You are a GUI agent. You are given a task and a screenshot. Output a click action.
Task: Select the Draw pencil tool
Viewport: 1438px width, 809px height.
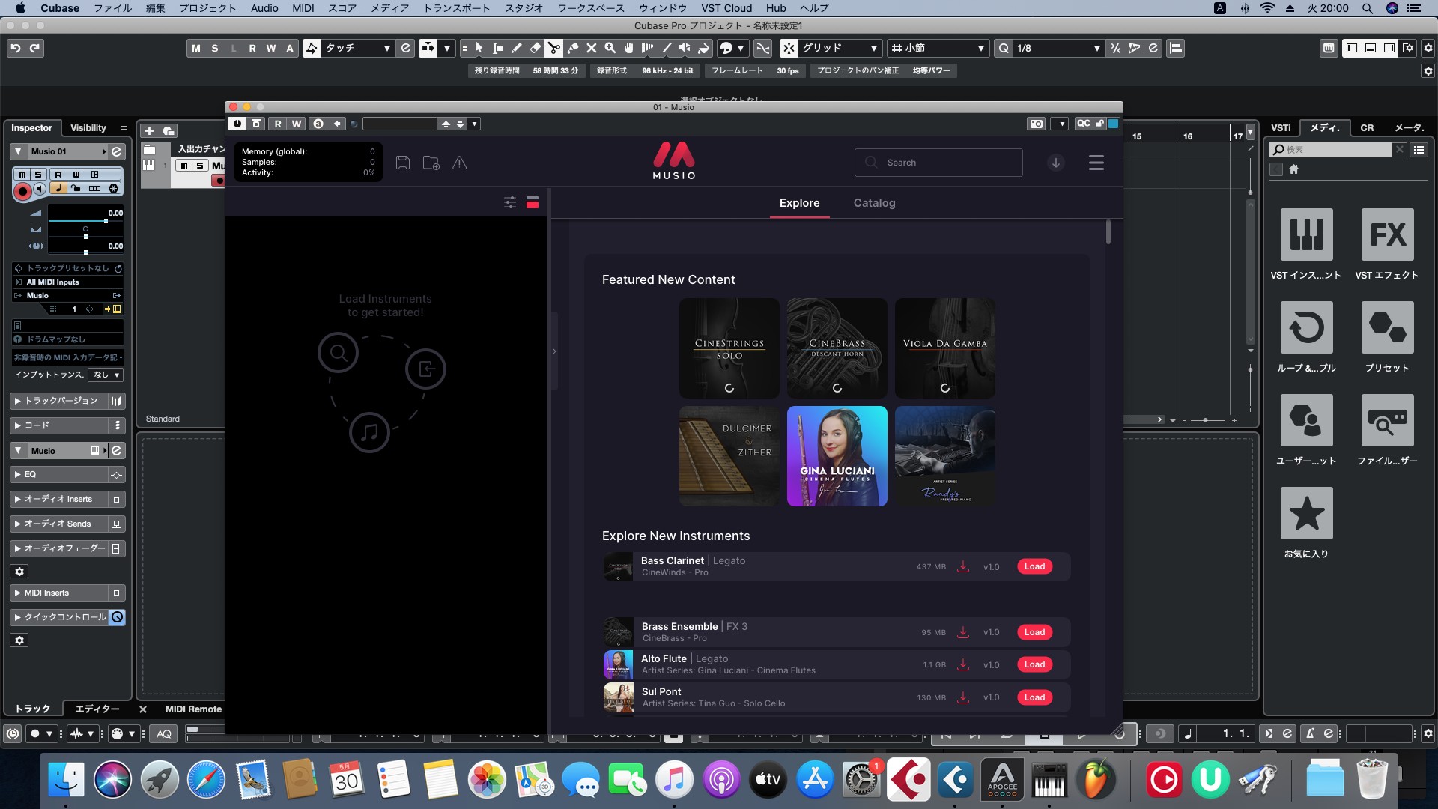[x=517, y=48]
